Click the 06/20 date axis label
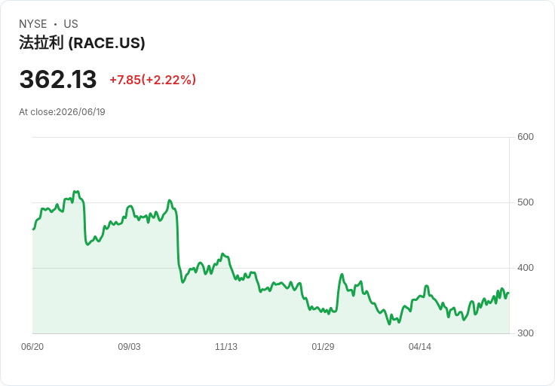This screenshot has width=555, height=386. tap(32, 346)
